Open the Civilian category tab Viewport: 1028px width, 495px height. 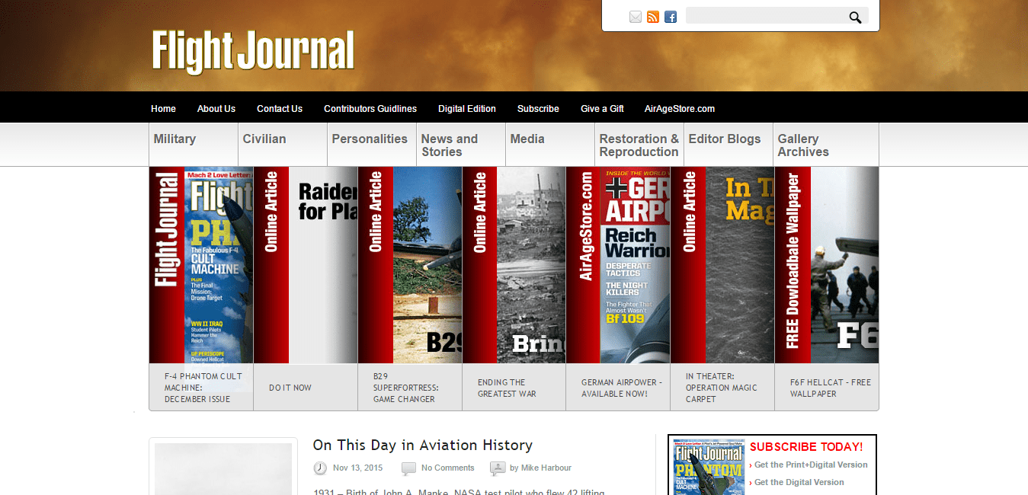283,145
